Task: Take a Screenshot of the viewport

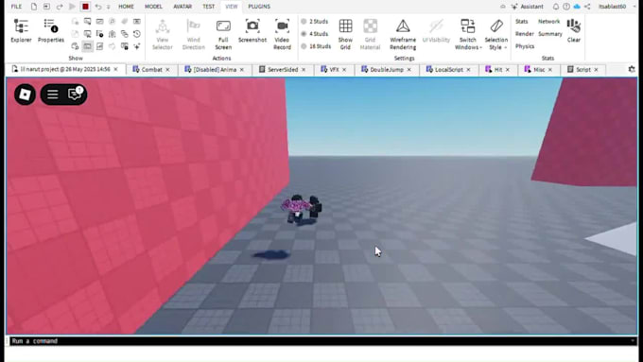Action: (x=252, y=31)
